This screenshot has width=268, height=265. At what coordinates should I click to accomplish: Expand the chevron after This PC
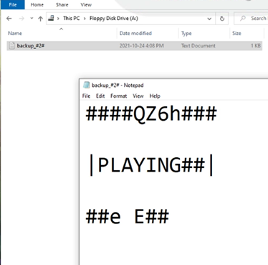click(x=85, y=19)
